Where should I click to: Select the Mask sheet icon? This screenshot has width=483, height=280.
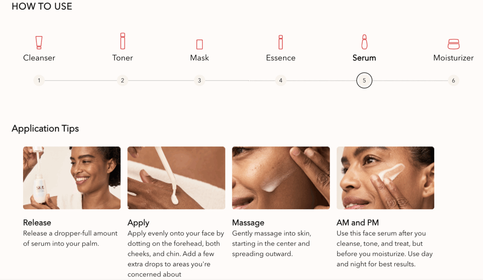200,45
